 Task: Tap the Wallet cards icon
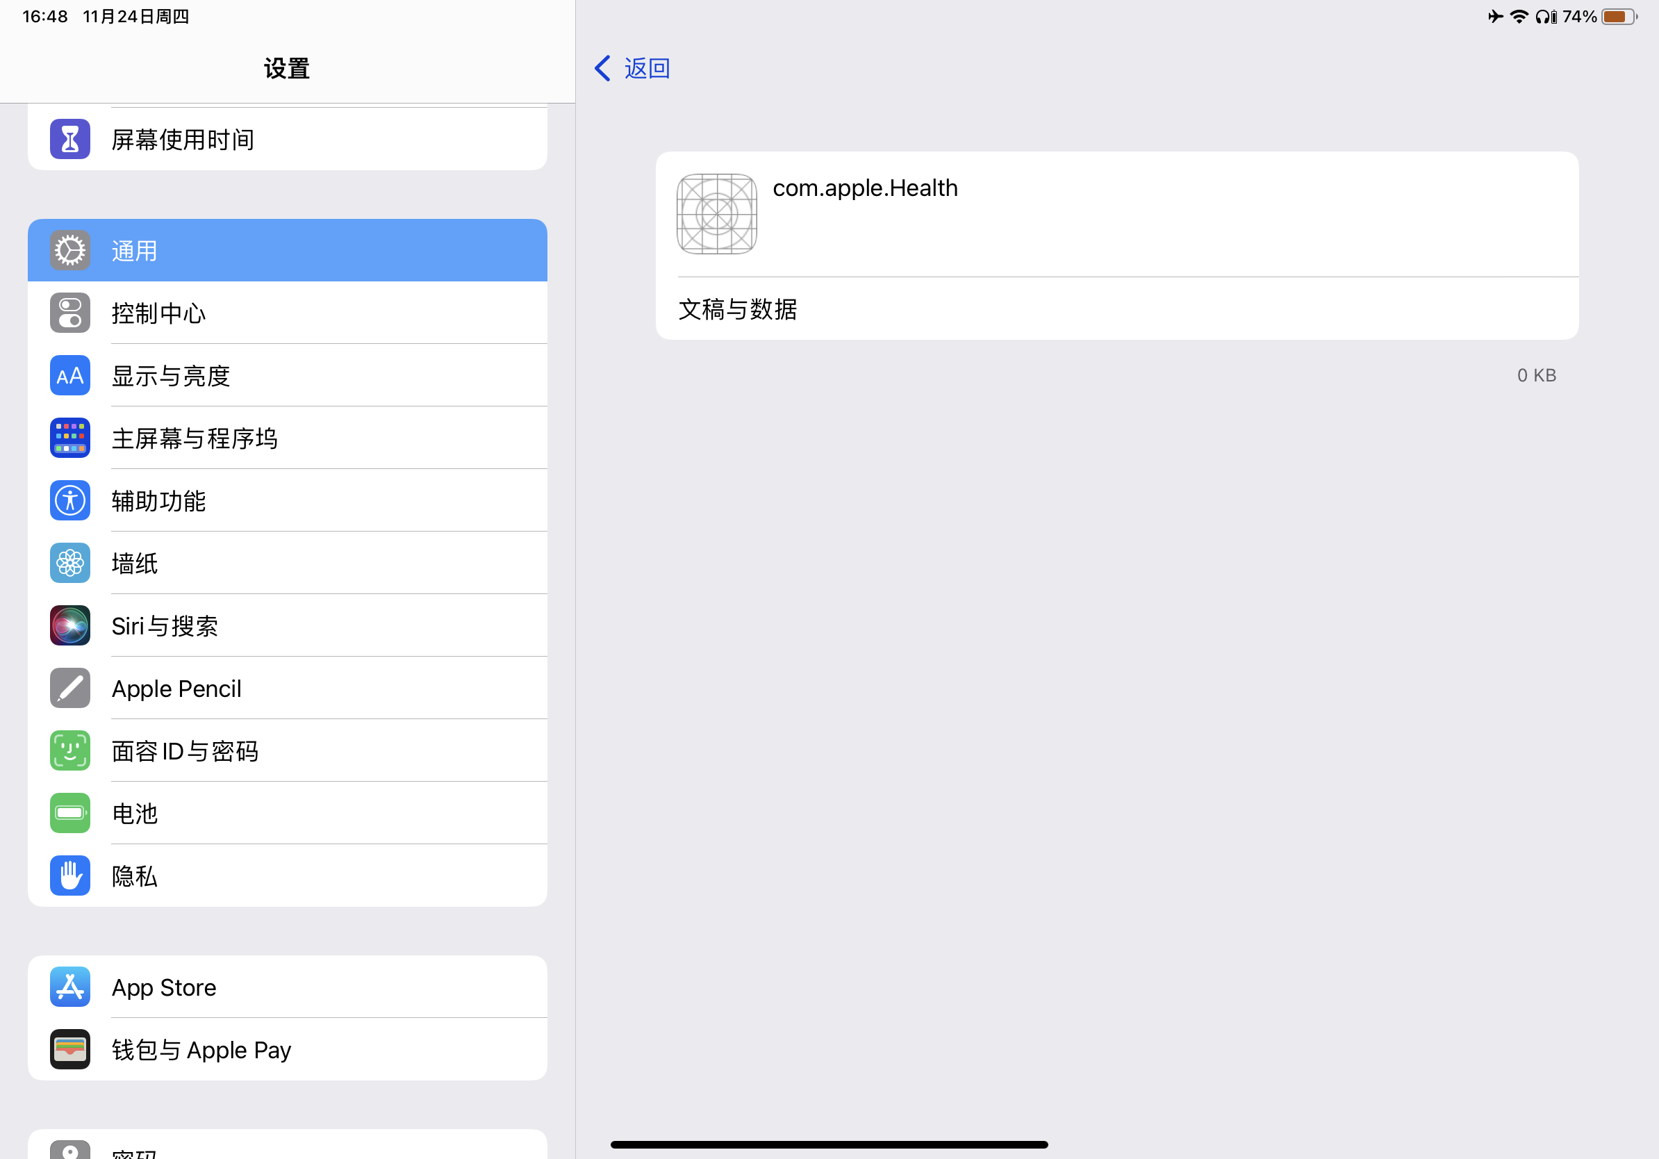pyautogui.click(x=70, y=1049)
